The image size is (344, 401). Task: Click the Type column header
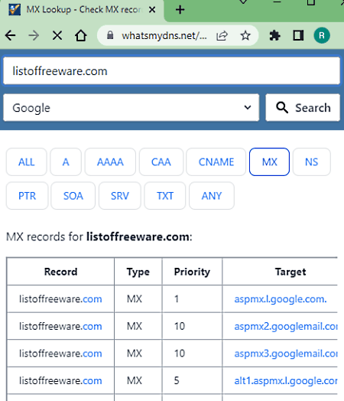138,272
